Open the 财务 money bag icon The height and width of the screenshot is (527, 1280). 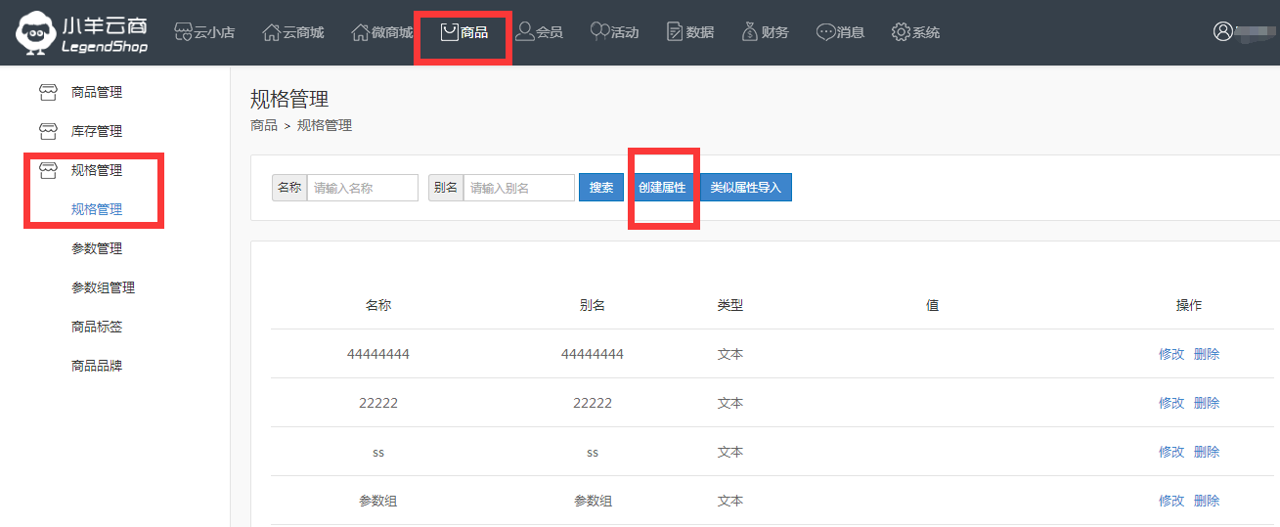click(750, 32)
